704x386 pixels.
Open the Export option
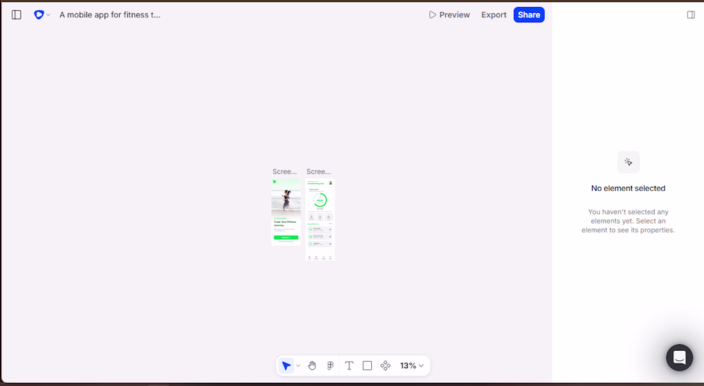(x=494, y=15)
